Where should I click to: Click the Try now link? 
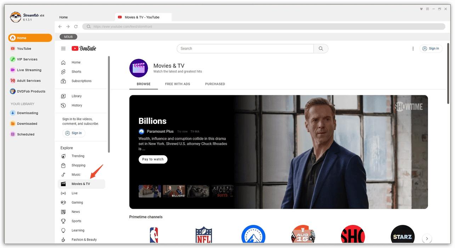point(182,132)
